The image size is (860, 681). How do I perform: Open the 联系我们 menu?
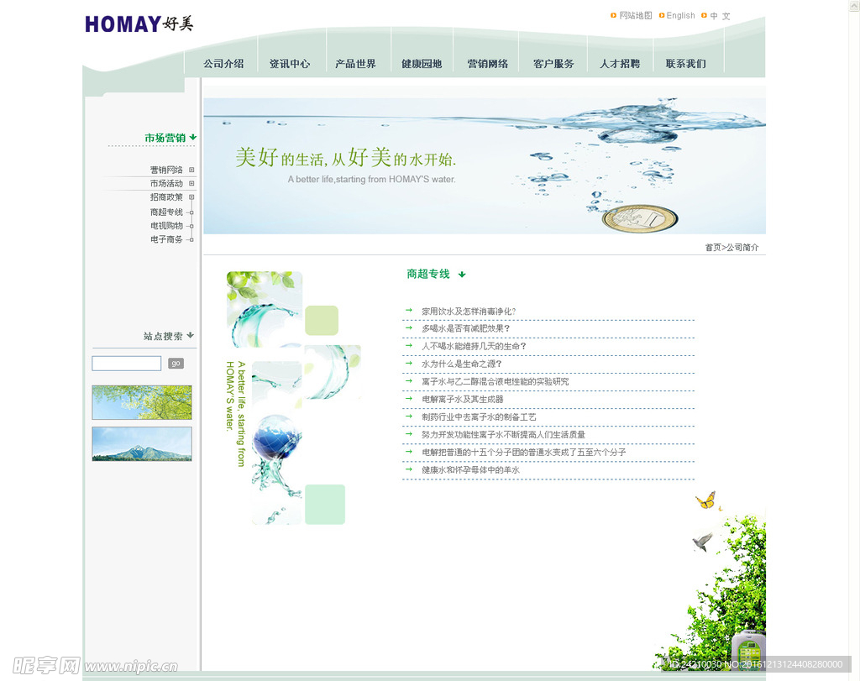click(x=685, y=64)
